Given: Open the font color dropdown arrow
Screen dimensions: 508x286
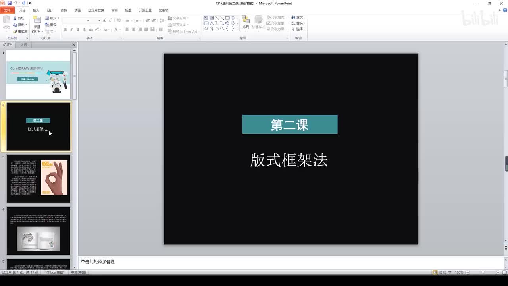Looking at the screenshot, I should pos(120,29).
